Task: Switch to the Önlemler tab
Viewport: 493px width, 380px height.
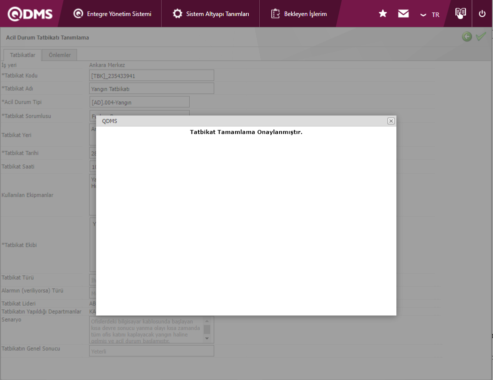Action: click(60, 55)
